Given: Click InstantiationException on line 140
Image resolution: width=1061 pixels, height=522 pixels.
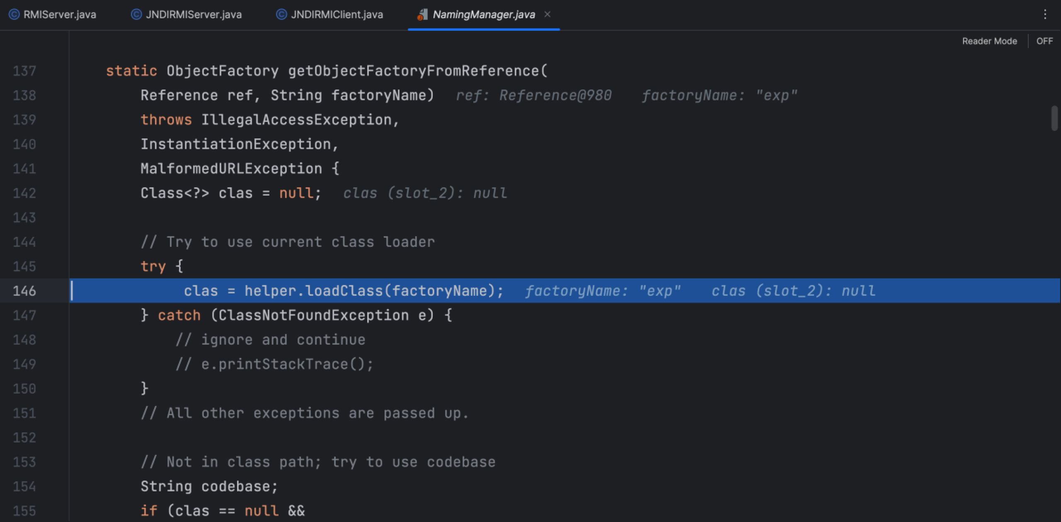Looking at the screenshot, I should click(x=236, y=144).
